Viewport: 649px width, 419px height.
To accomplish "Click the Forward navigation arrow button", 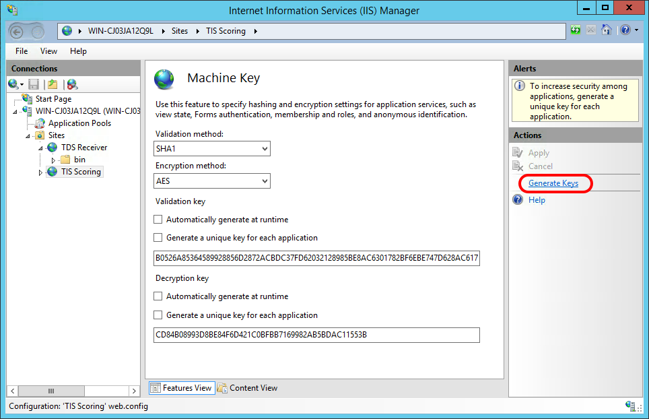I will (x=37, y=32).
